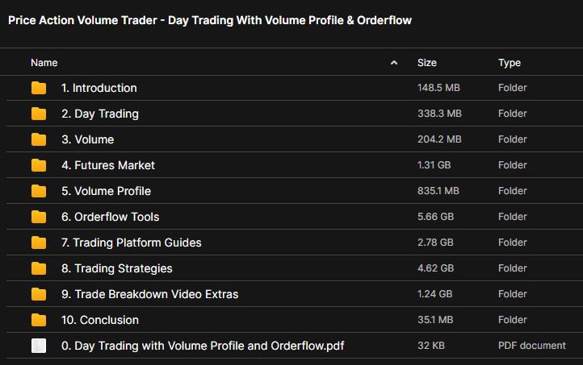This screenshot has height=365, width=583.
Task: Sort files by the Size column header
Action: (427, 62)
